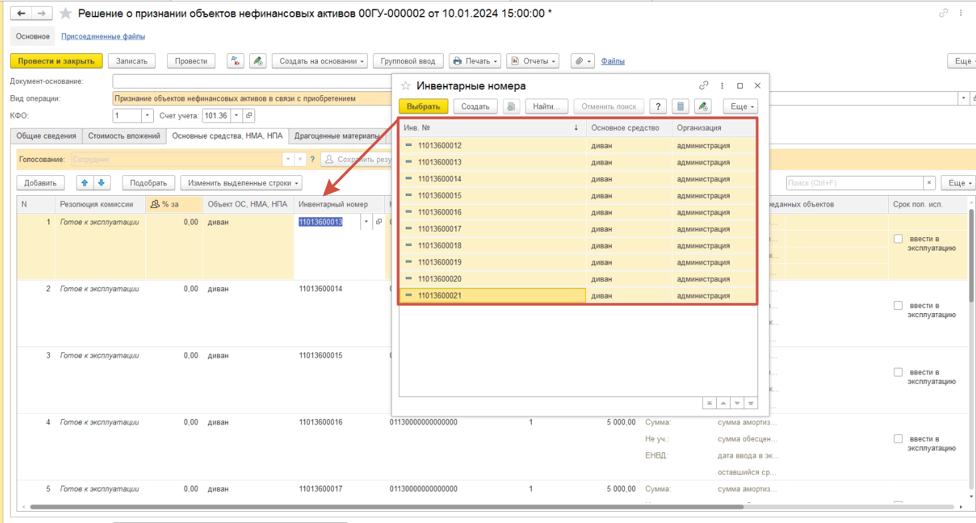Open the Основное section
The image size is (976, 523).
tap(33, 36)
